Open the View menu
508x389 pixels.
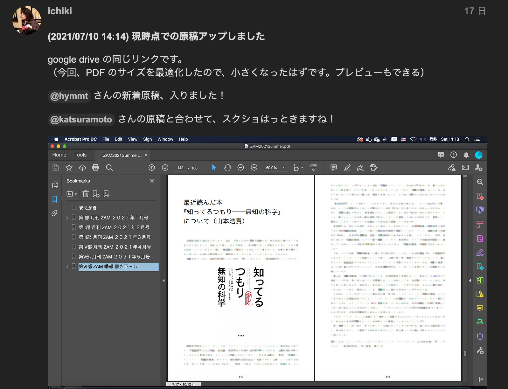[x=133, y=139]
